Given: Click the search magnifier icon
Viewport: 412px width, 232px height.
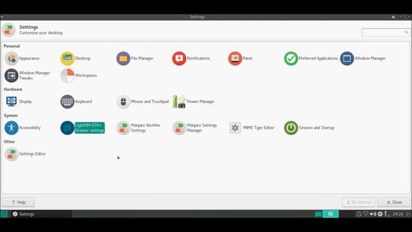Looking at the screenshot, I should [x=406, y=32].
